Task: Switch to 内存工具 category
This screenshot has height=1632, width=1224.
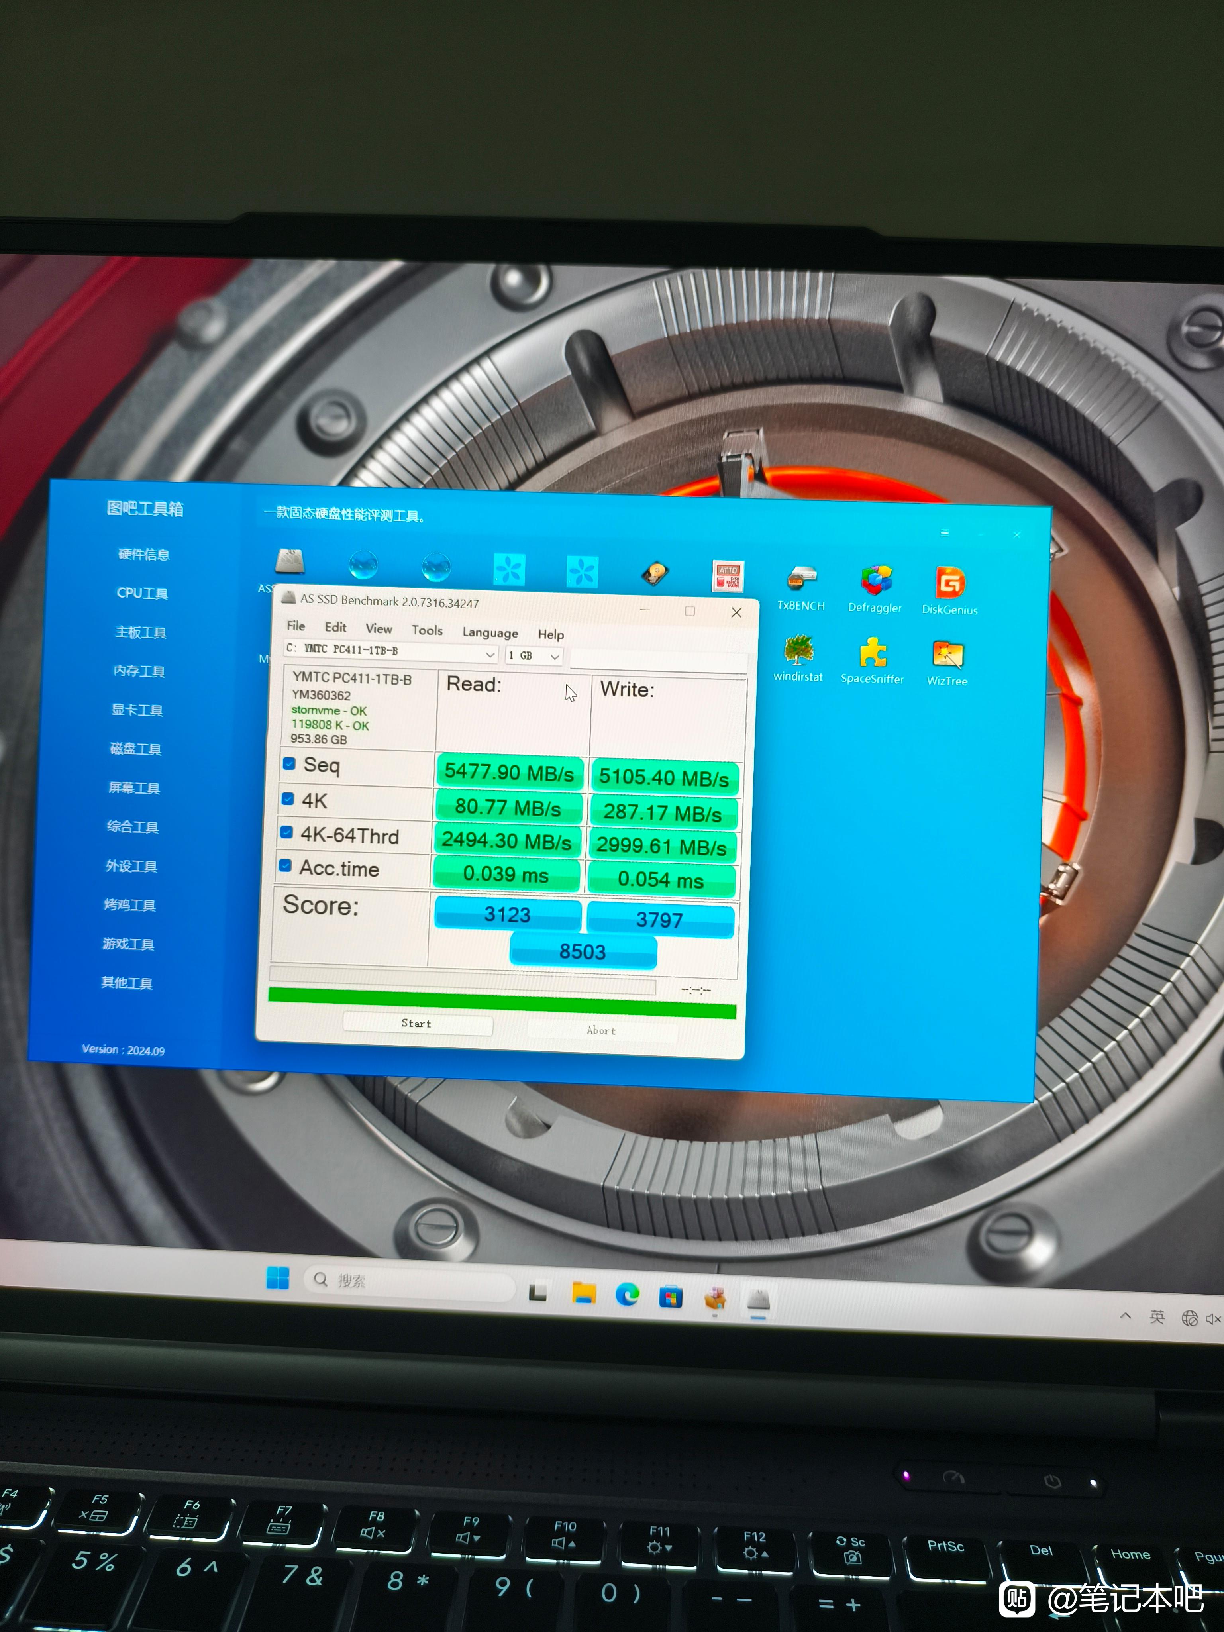Action: 139,671
